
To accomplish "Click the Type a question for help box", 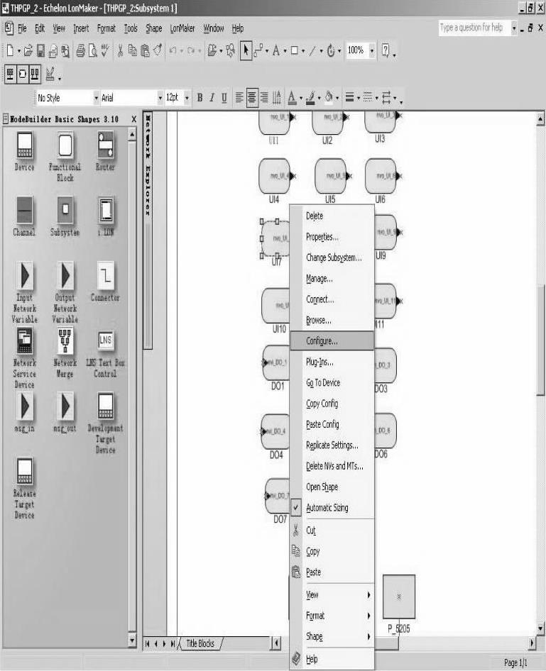I will click(474, 28).
